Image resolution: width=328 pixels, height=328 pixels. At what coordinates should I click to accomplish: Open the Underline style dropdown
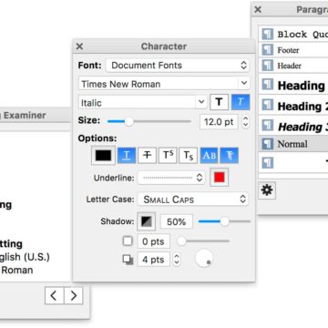tap(171, 178)
